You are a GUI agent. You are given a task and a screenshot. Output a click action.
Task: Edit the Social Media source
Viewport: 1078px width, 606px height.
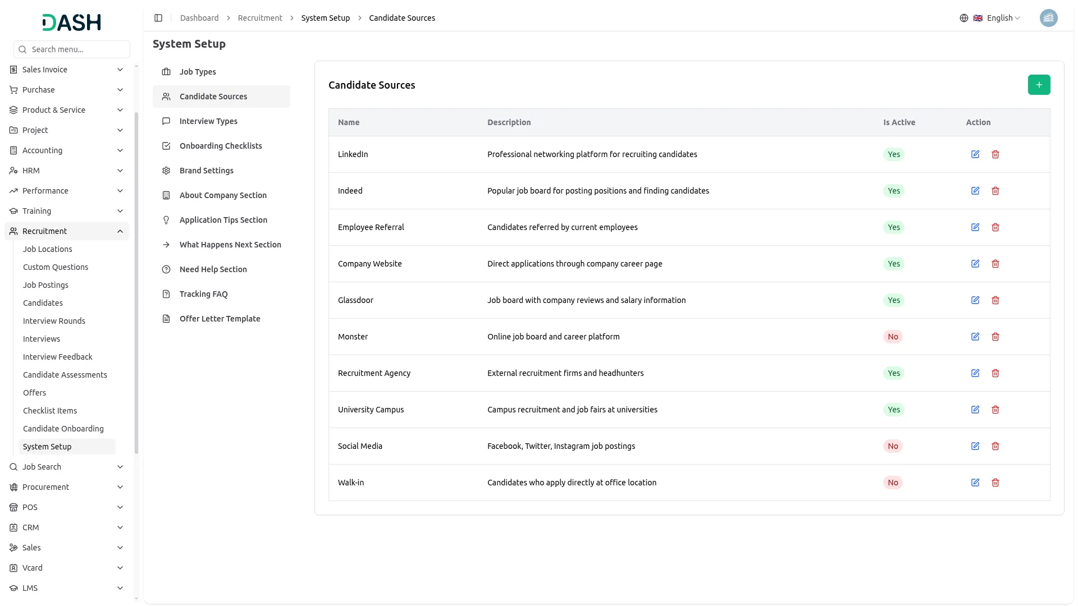pos(975,446)
